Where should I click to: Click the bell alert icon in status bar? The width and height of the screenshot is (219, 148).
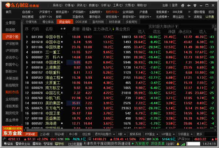pyautogui.click(x=178, y=144)
